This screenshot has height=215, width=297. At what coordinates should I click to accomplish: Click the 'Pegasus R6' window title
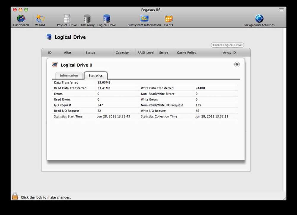[x=151, y=10]
